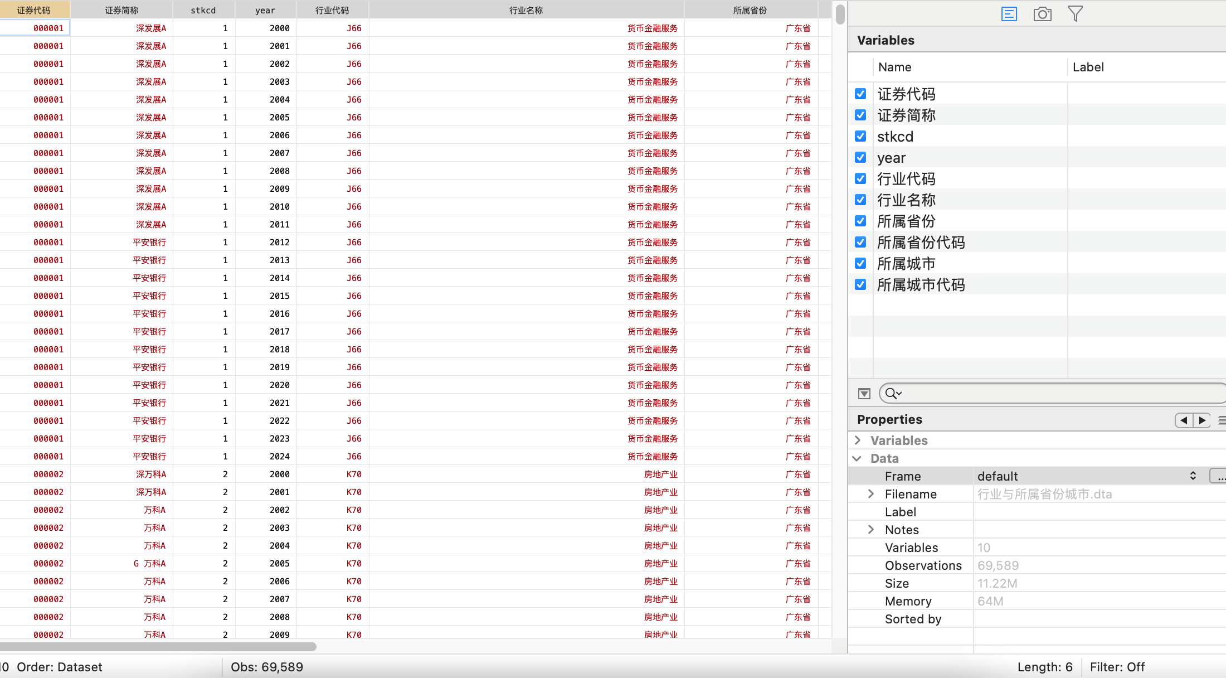Screen dimensions: 1226x678
Task: Click the horizontal scrollbar under the data grid
Action: 158,647
